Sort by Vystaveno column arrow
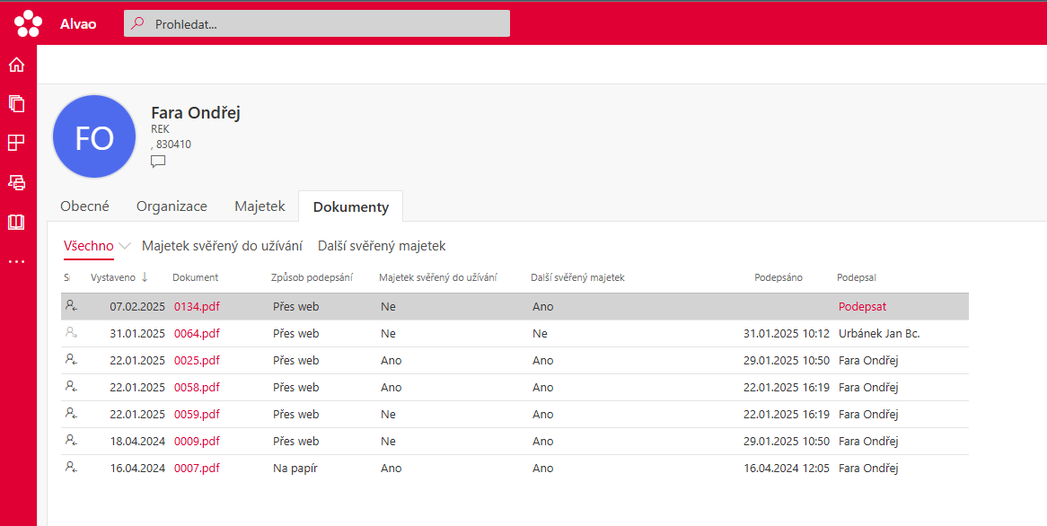Screen dimensions: 1047x526 point(145,277)
